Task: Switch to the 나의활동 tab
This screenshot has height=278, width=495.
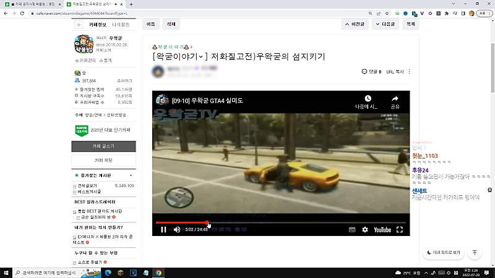Action: [121, 24]
